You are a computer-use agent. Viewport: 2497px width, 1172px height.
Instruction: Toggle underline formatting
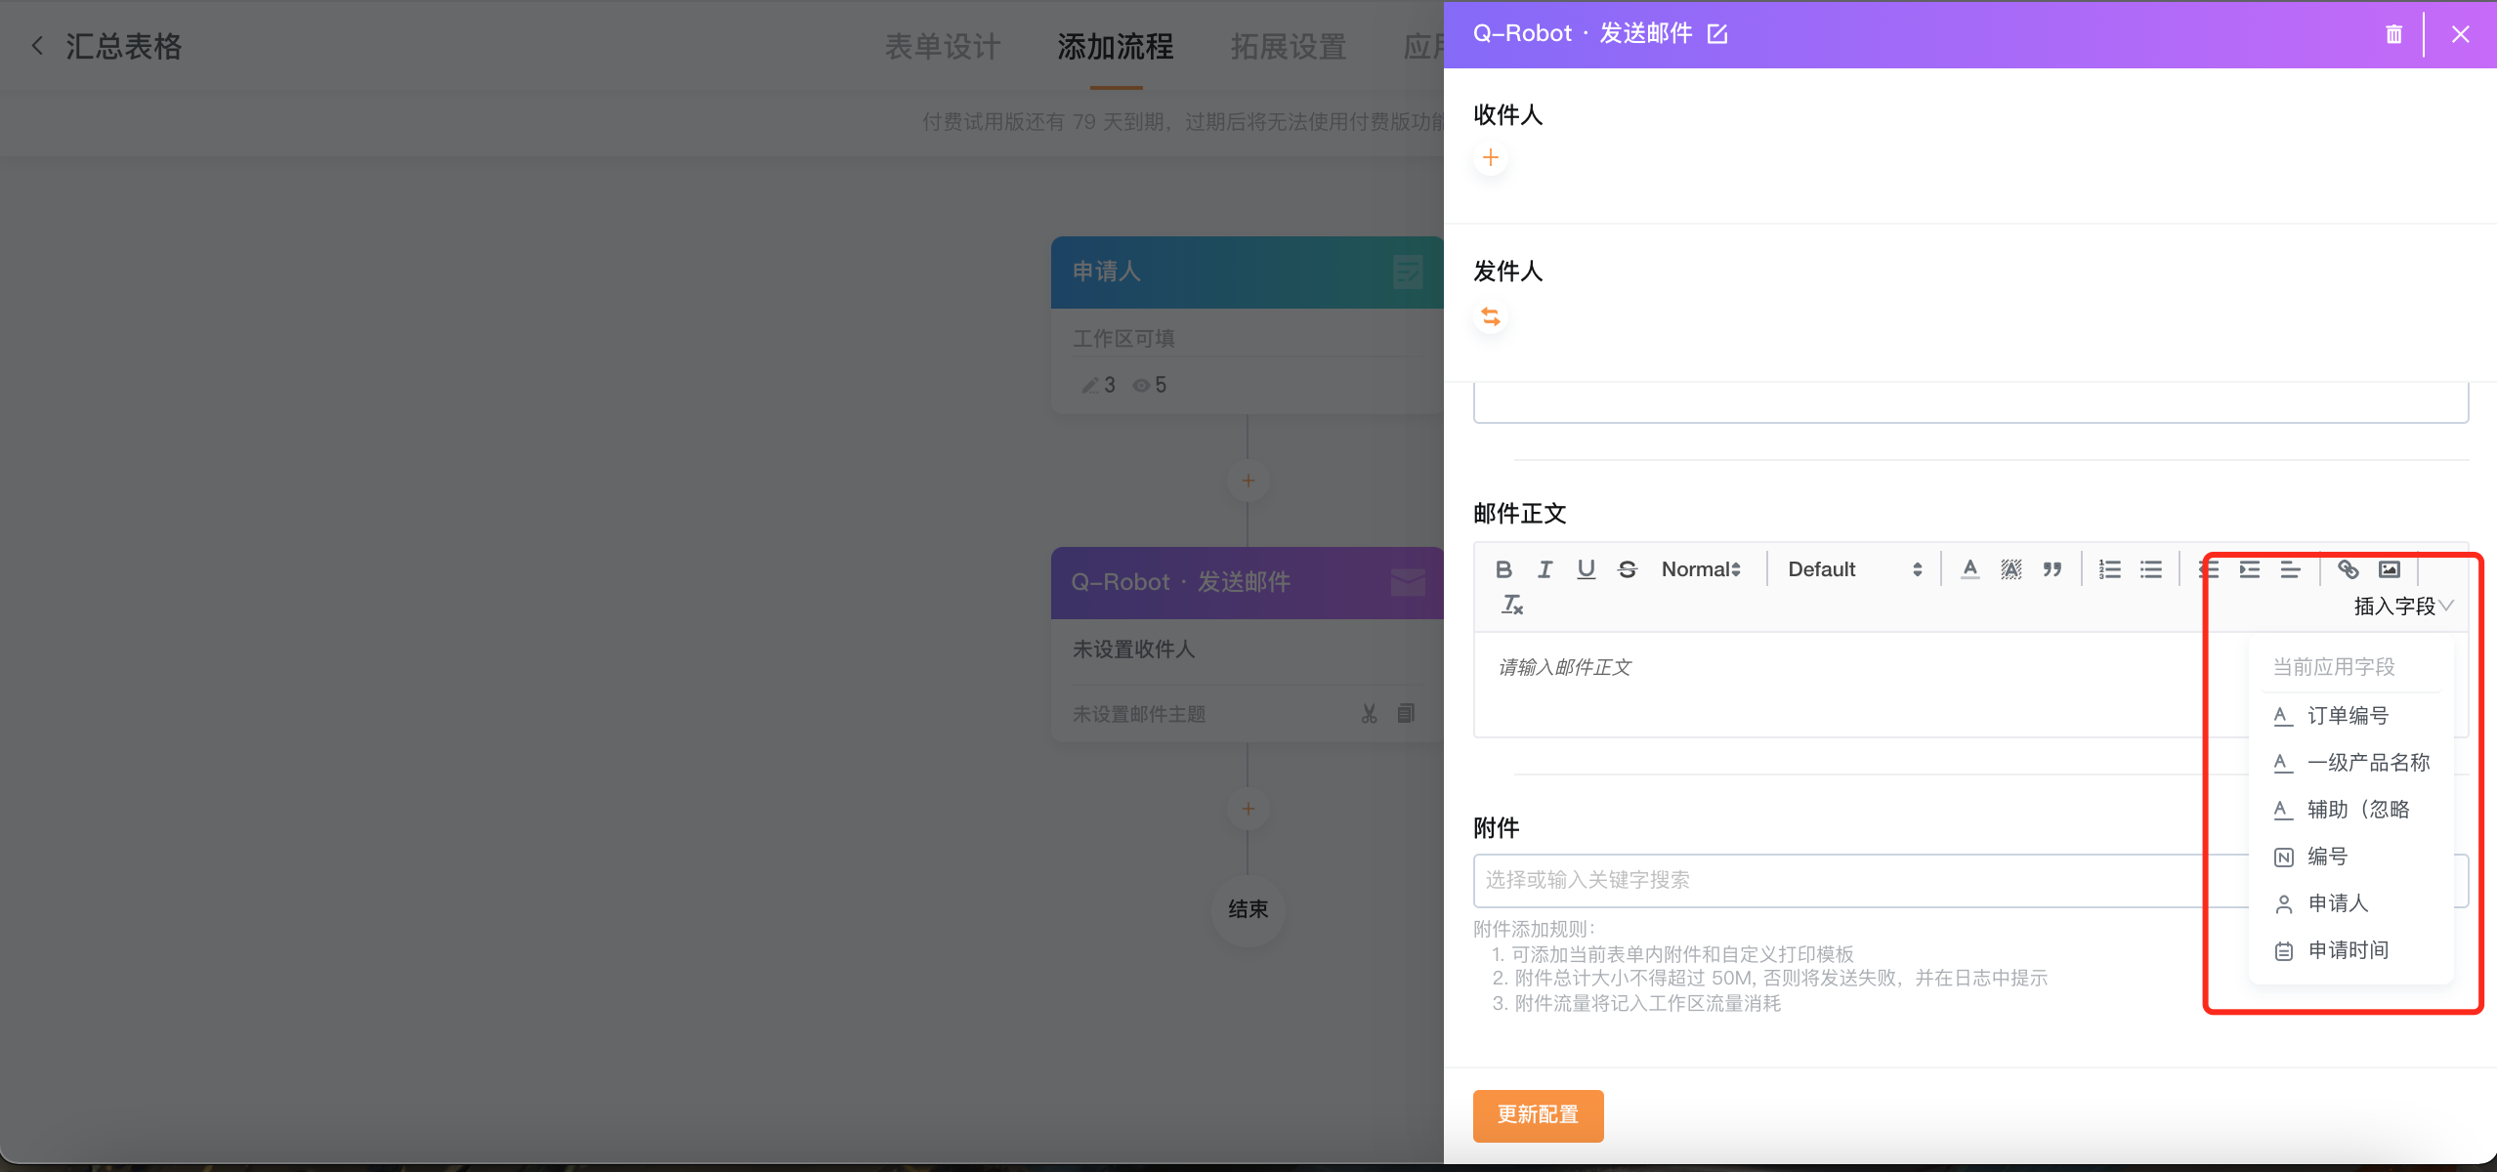click(x=1586, y=569)
